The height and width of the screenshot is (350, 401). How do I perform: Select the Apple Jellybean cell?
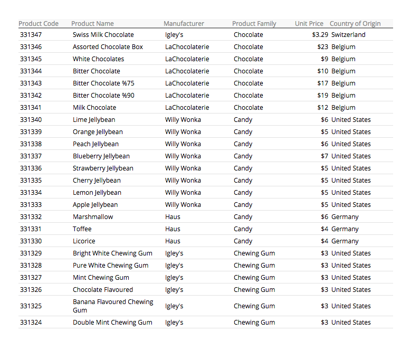[96, 205]
